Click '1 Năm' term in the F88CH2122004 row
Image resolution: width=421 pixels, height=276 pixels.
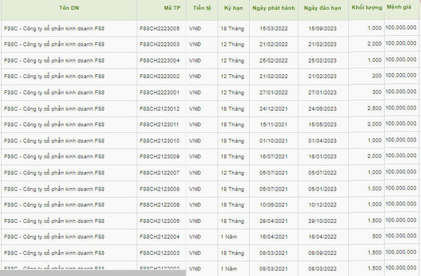coord(228,237)
